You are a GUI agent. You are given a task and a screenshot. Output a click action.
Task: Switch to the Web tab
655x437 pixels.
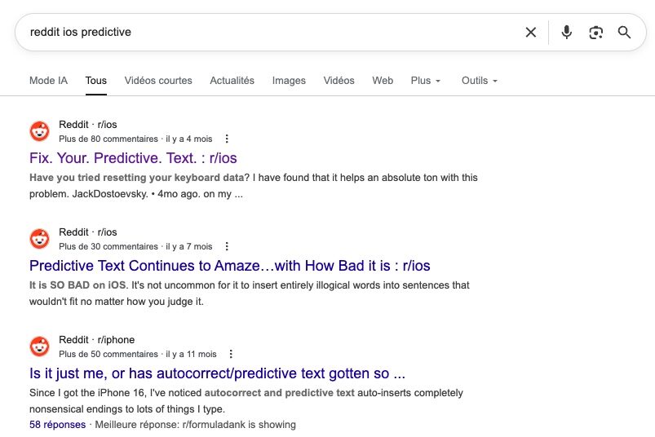(383, 81)
